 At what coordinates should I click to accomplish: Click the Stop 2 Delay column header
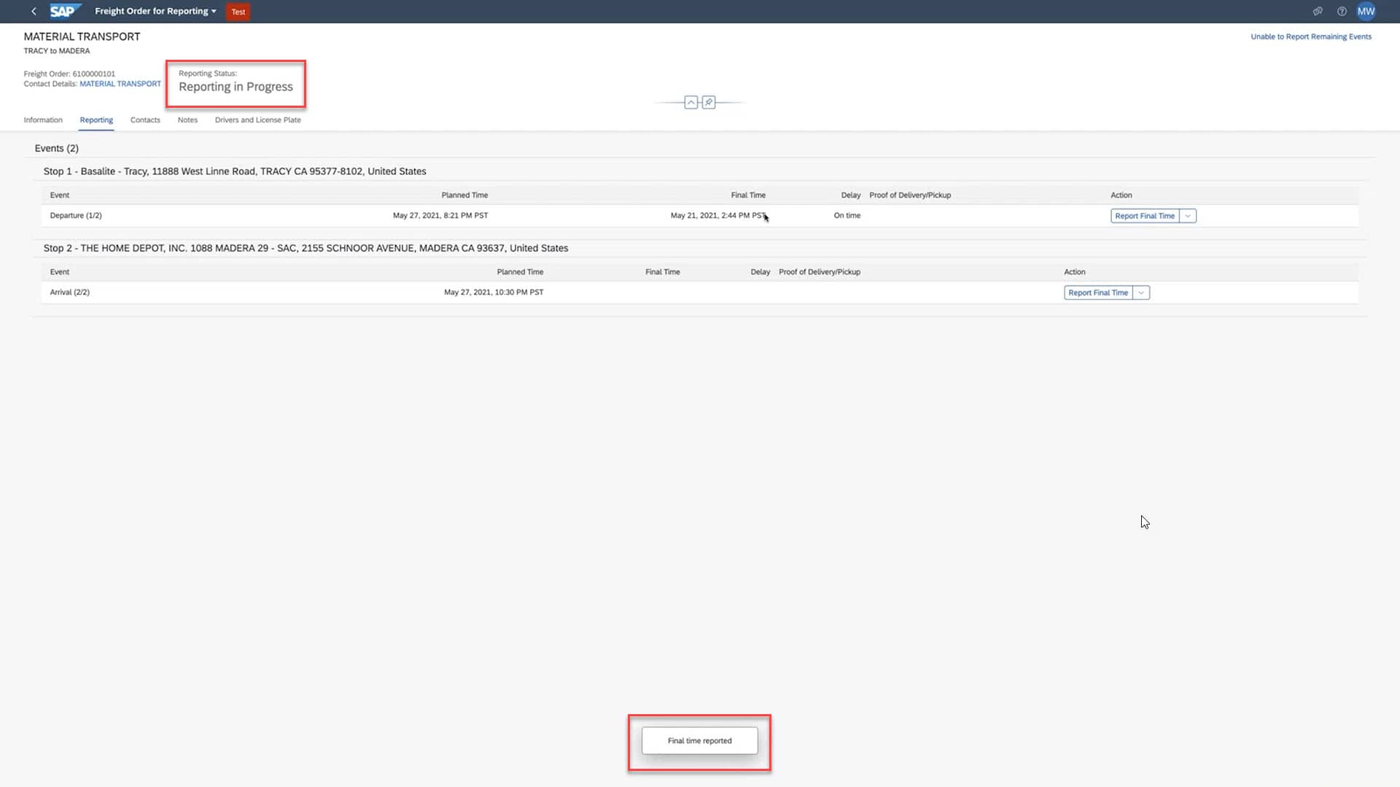pyautogui.click(x=761, y=272)
